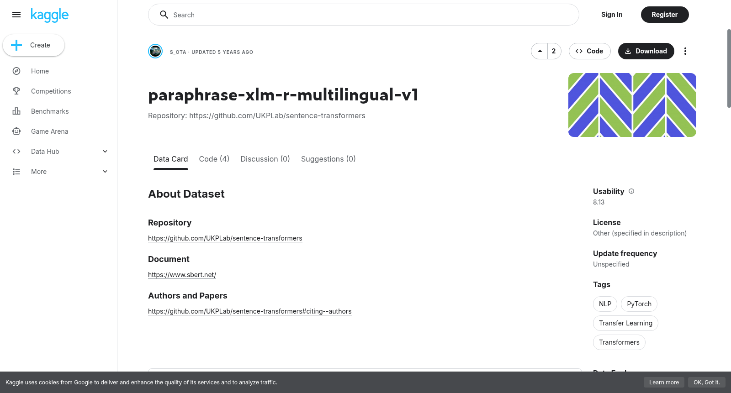
Task: View the upvote count of 2
Action: pos(554,51)
